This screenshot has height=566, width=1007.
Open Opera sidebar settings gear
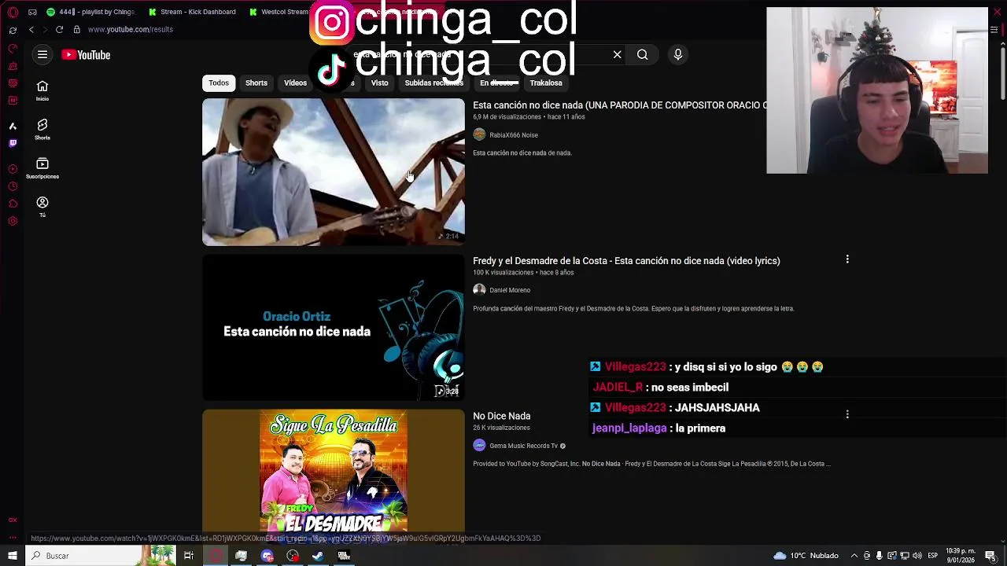pos(13,221)
